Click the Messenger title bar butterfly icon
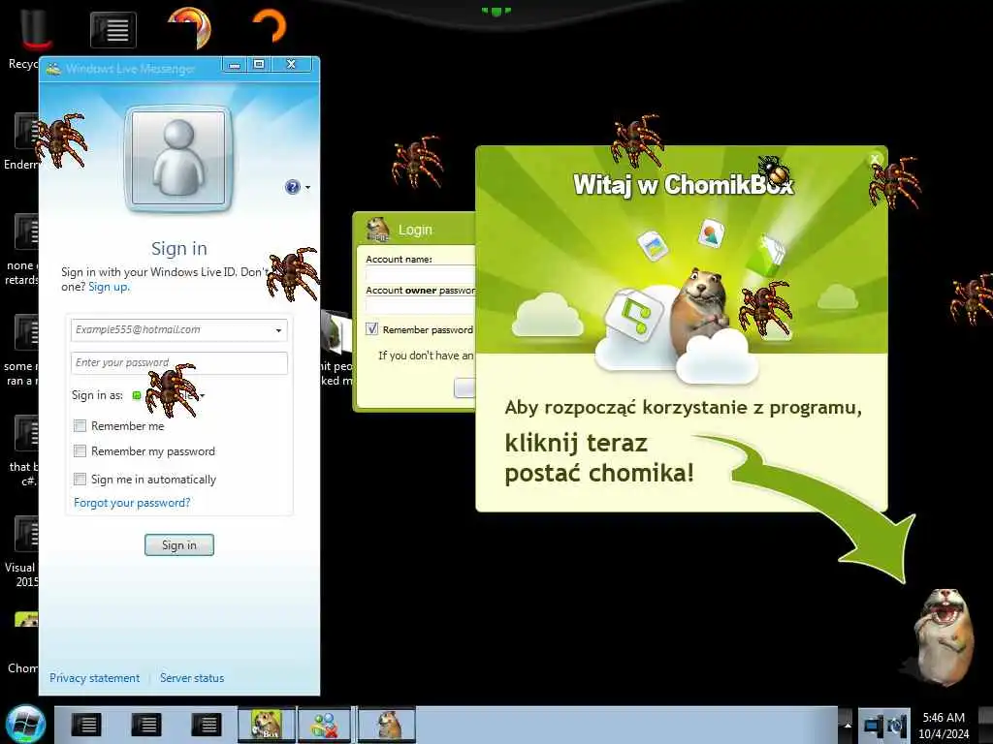This screenshot has width=993, height=744. (54, 69)
